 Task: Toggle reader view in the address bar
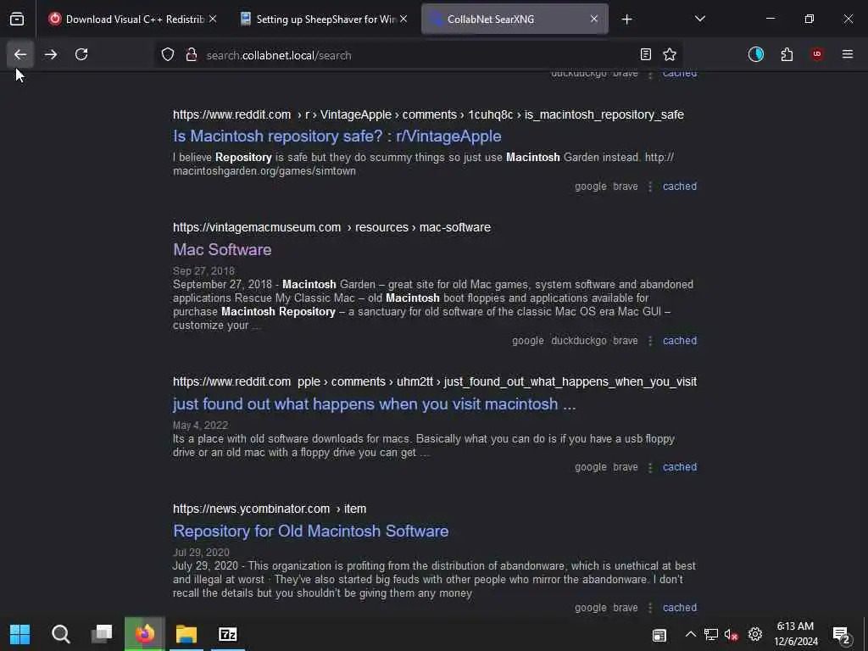pos(645,54)
